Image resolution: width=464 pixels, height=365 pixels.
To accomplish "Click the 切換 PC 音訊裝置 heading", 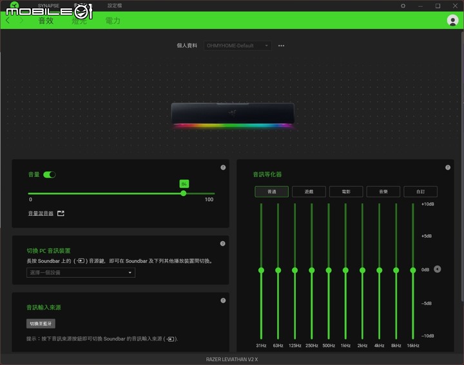I will [48, 251].
